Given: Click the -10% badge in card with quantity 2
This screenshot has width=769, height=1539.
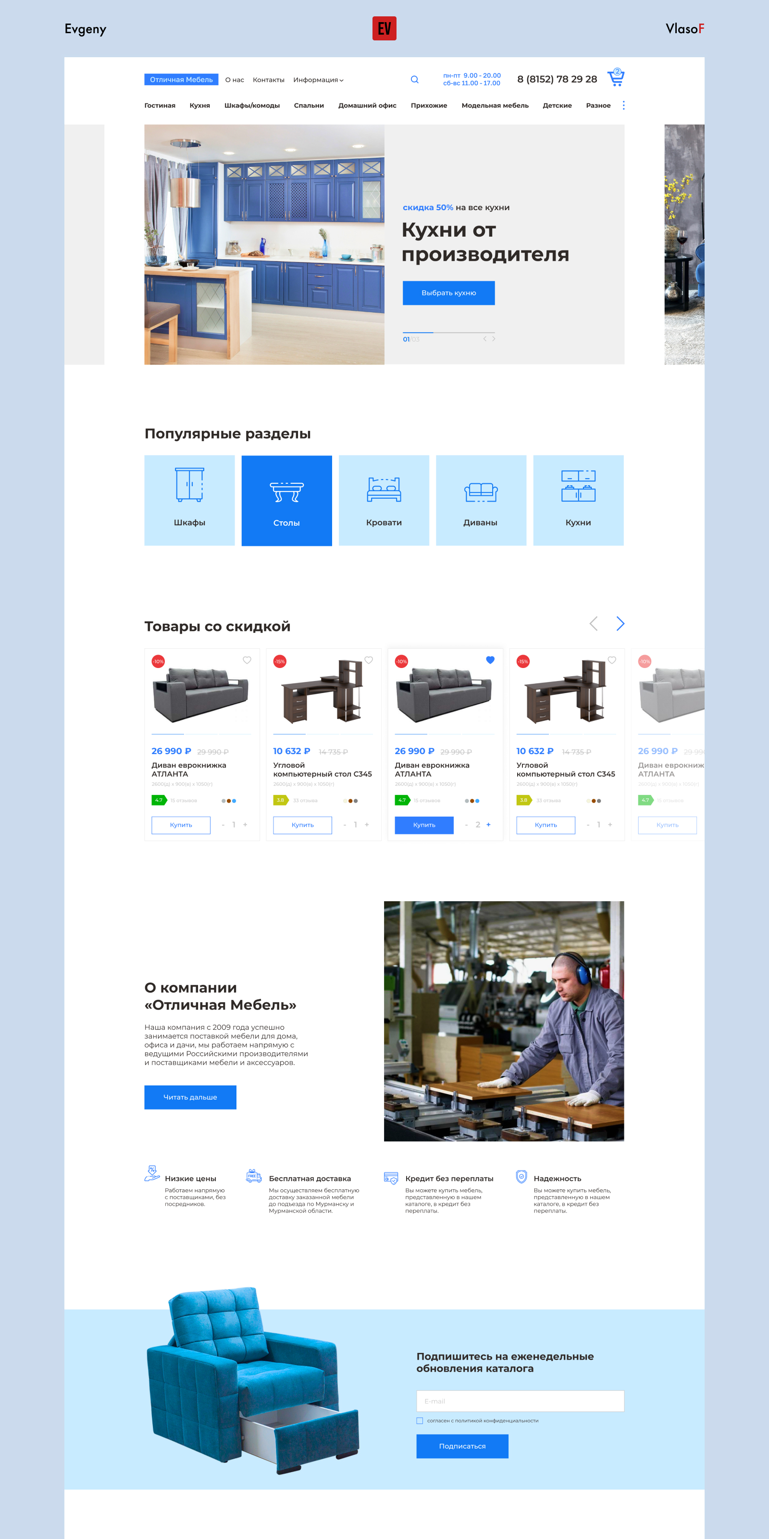Looking at the screenshot, I should (x=401, y=661).
